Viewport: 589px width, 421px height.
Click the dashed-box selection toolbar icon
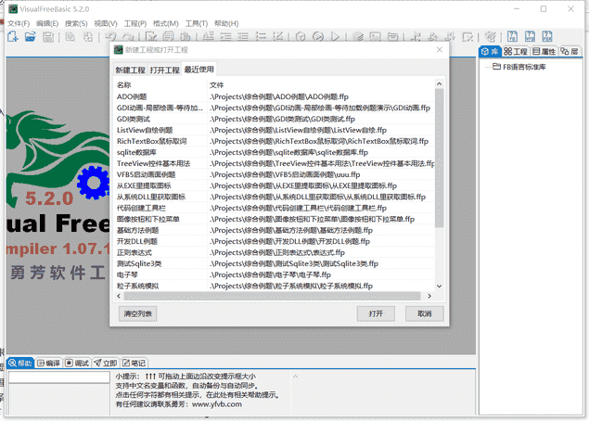(x=467, y=36)
